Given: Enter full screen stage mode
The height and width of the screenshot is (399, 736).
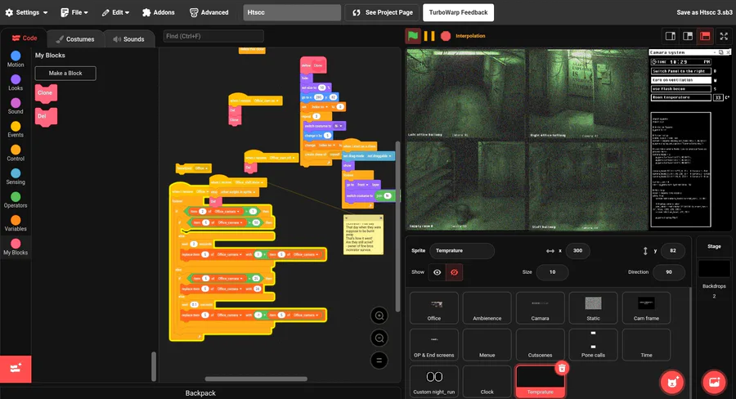Looking at the screenshot, I should [724, 36].
